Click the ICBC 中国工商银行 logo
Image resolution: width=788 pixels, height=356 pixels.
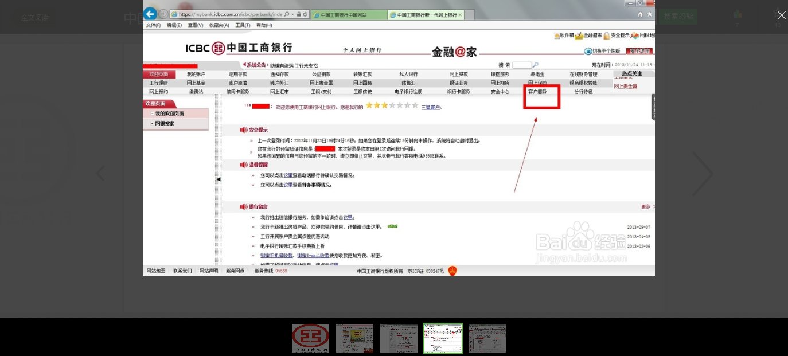239,48
